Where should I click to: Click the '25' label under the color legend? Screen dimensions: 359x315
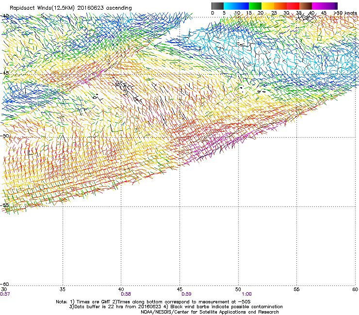274,13
